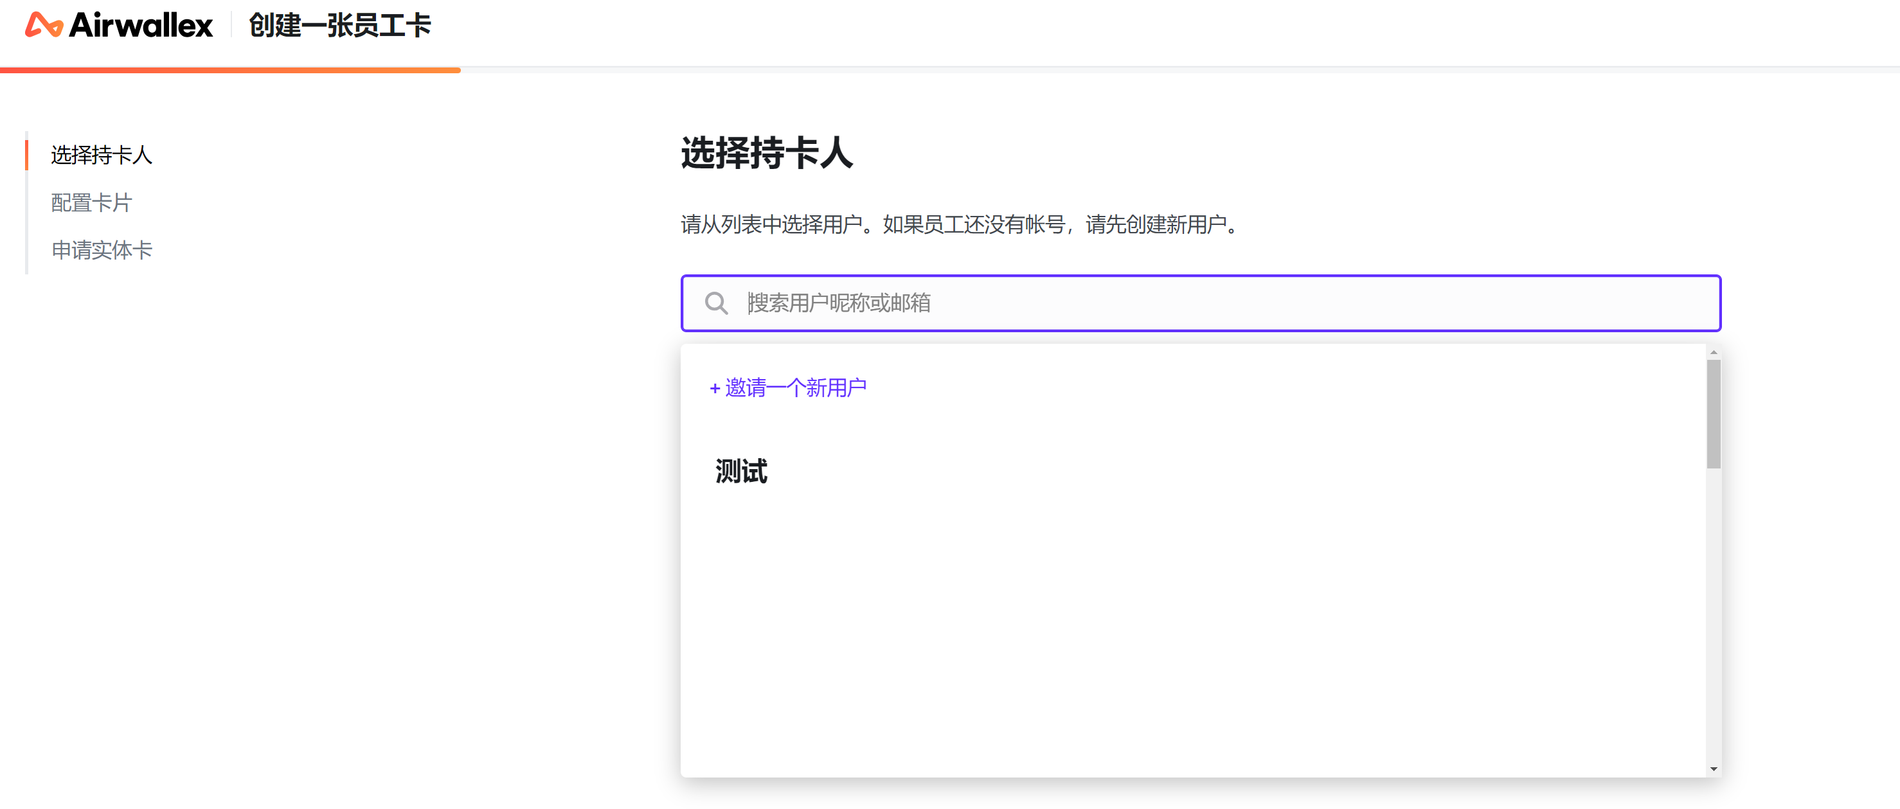Screen dimensions: 1900x809
Task: Click the Airwallex orange logo icon
Action: (x=44, y=25)
